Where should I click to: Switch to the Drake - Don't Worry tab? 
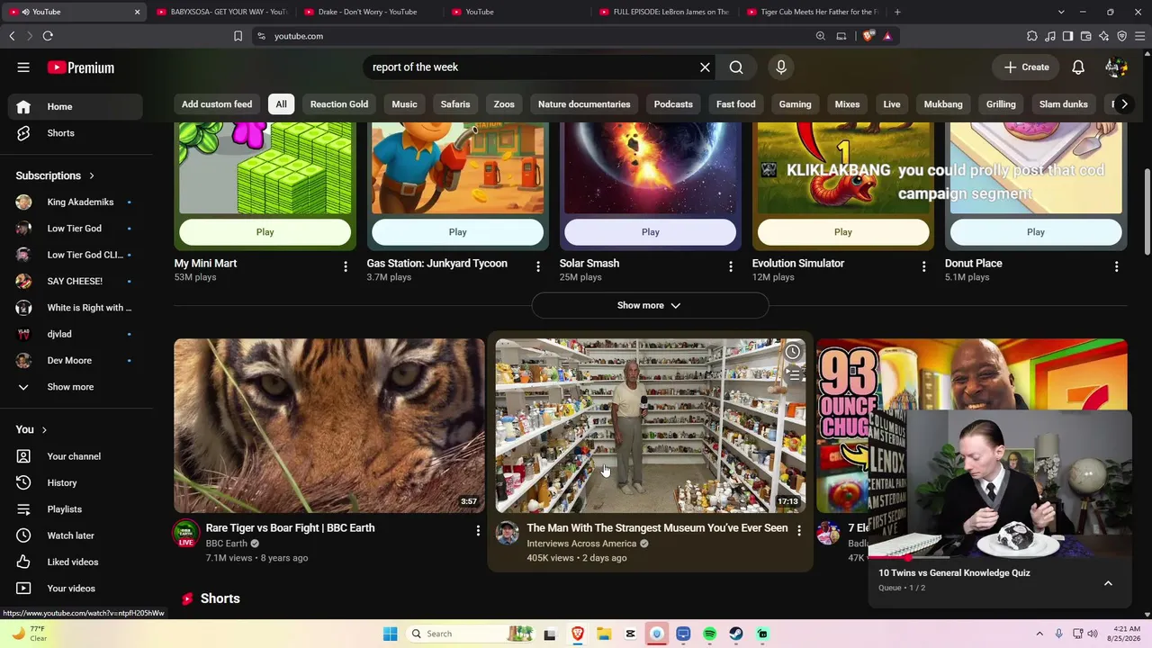(x=368, y=12)
